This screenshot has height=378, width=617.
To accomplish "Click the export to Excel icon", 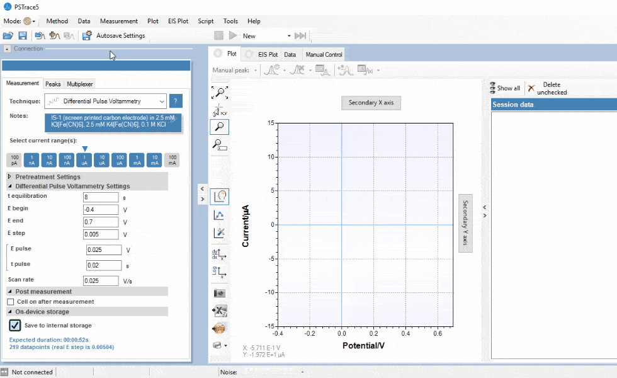I will 220,311.
